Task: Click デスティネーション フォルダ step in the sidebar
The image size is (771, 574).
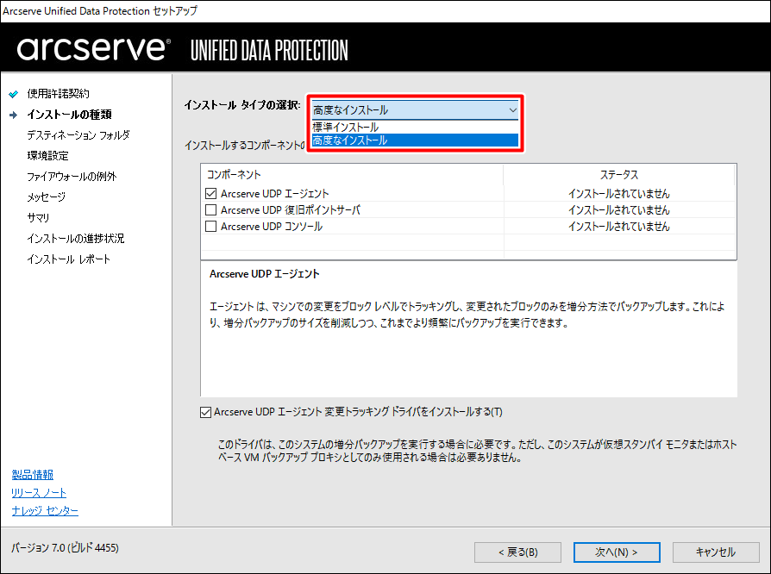Action: click(78, 134)
